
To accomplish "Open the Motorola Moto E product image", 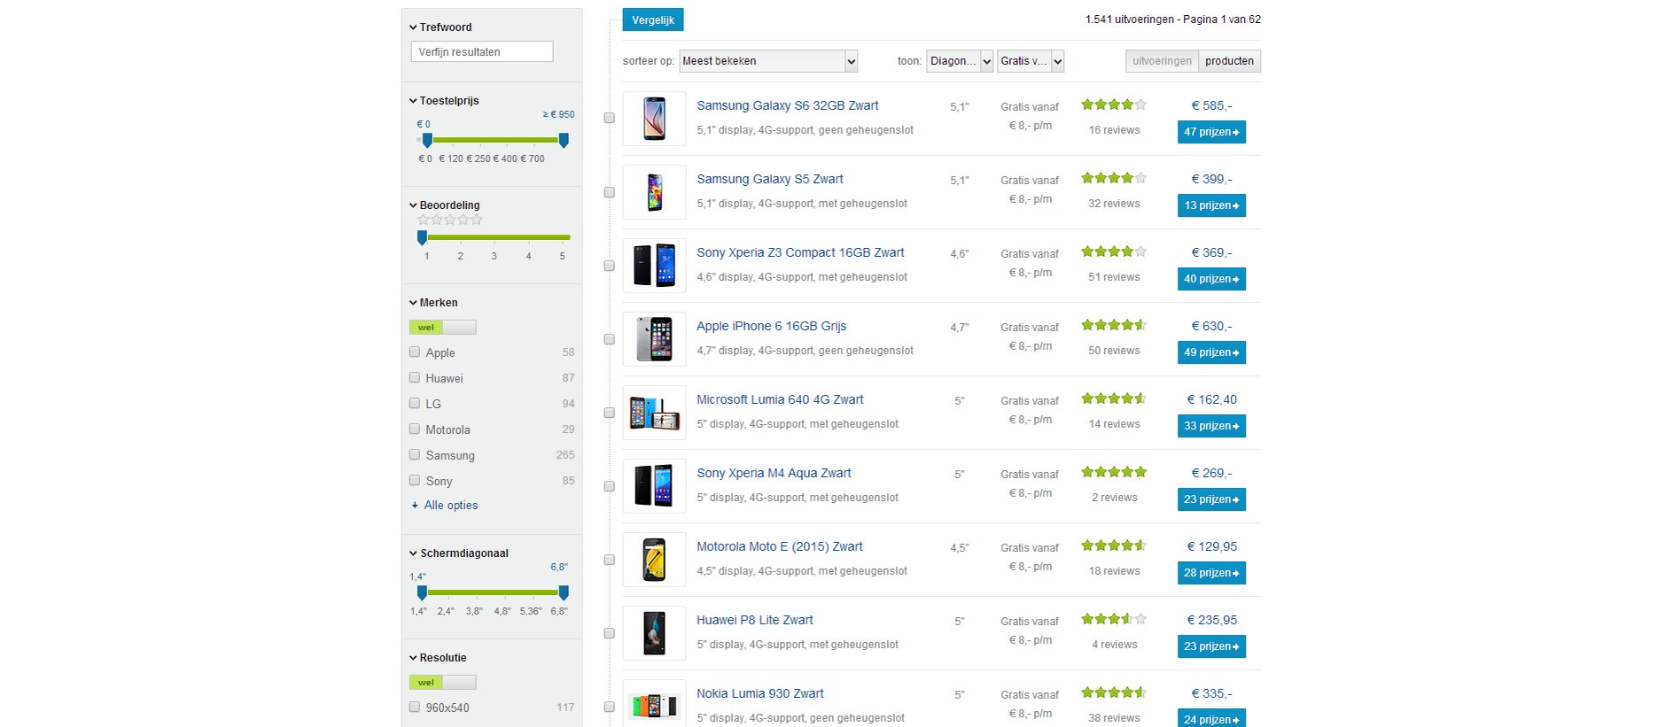I will 654,560.
